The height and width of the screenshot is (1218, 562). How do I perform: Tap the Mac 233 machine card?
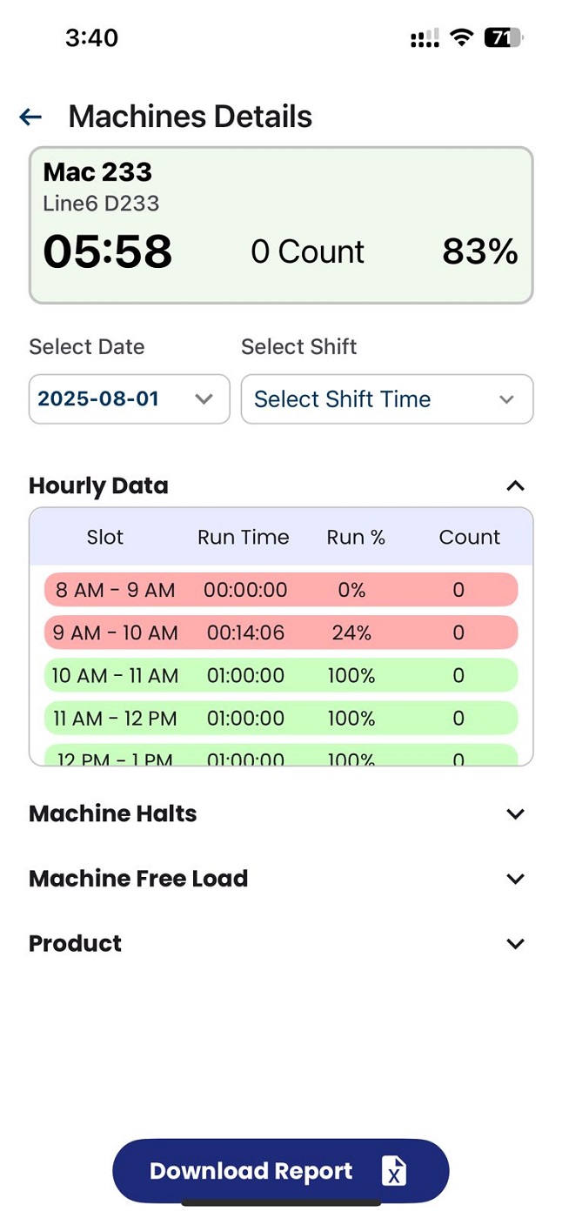pyautogui.click(x=280, y=225)
